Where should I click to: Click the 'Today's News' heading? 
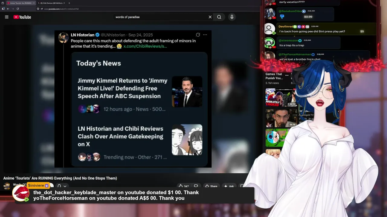[99, 63]
